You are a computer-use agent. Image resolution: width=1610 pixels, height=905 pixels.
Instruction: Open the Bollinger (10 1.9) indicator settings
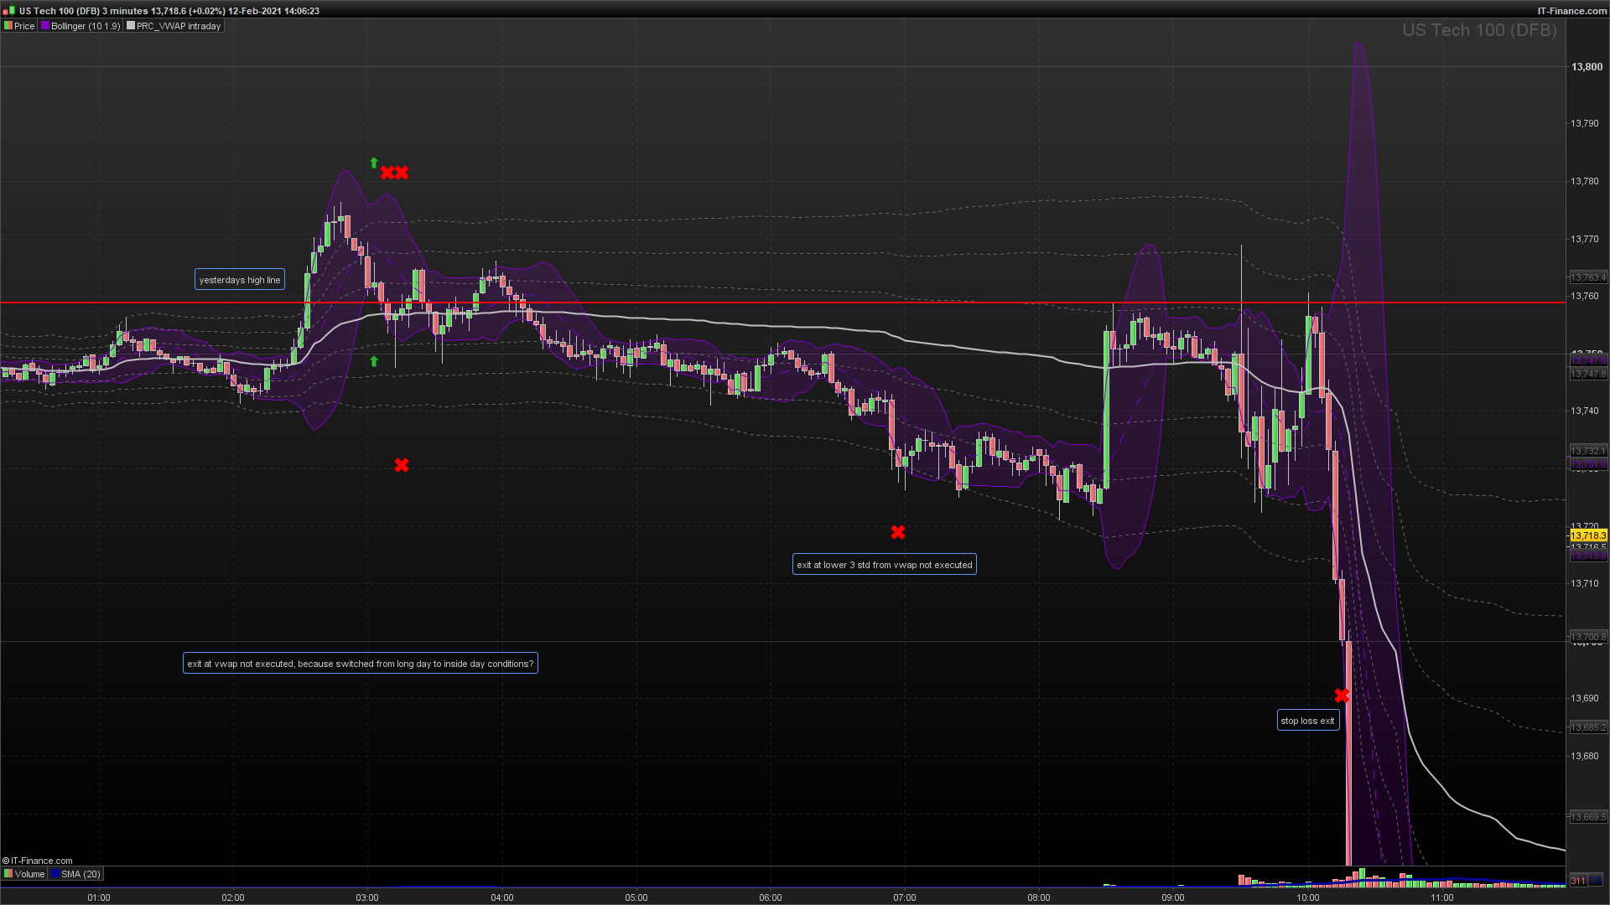(x=85, y=26)
